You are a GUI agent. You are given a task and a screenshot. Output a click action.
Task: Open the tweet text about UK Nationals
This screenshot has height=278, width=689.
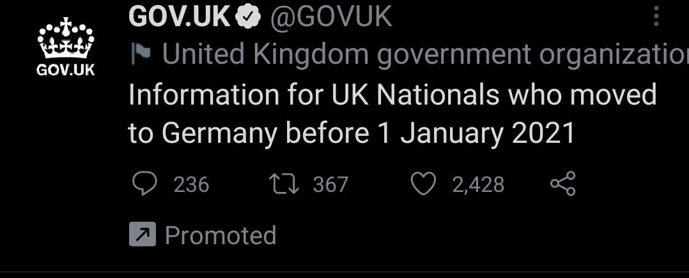(x=392, y=114)
